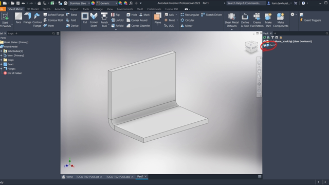329x185 pixels.
Task: Click Create Flat Pattern
Action: coord(257,20)
